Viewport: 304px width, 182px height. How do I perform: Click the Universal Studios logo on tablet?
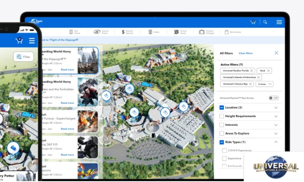click(x=35, y=22)
